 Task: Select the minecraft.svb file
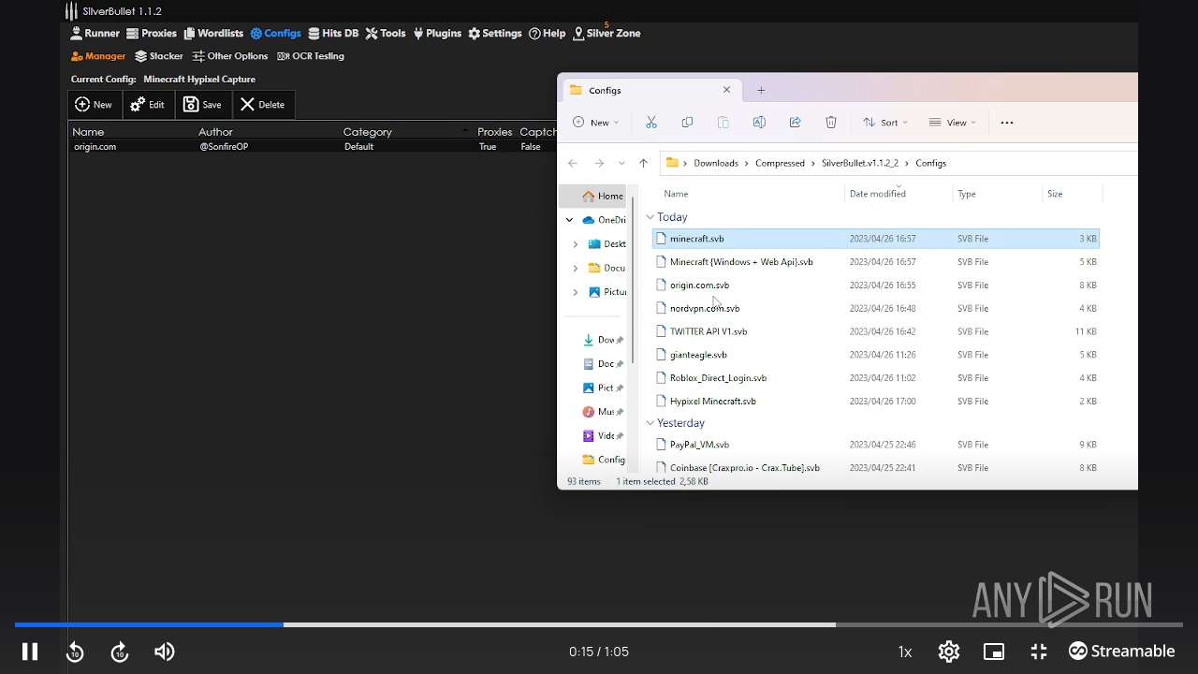[875, 239]
